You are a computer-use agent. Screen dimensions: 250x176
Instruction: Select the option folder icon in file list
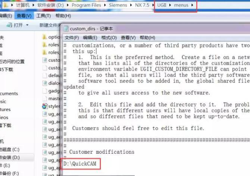[45, 37]
